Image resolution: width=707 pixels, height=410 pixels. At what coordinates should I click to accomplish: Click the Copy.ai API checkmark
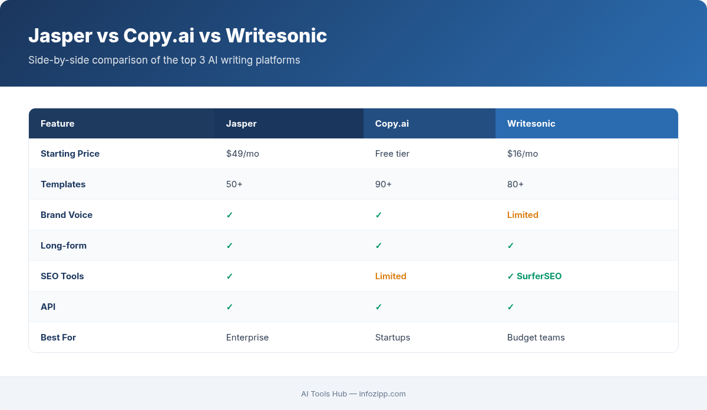click(x=379, y=307)
